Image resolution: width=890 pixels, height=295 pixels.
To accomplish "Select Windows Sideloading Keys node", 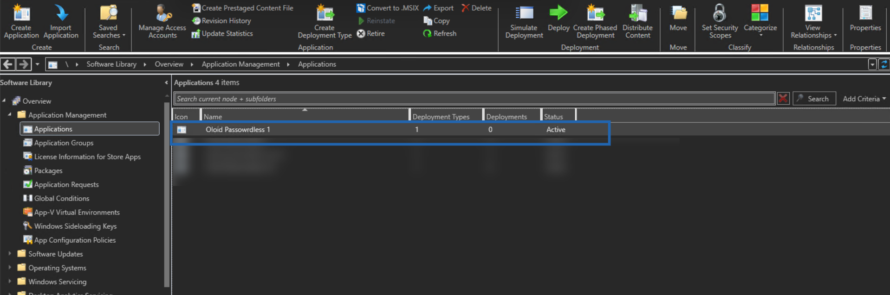I will (75, 226).
